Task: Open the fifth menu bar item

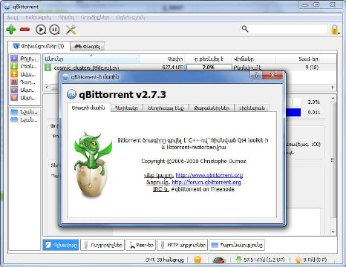Action: [x=131, y=18]
